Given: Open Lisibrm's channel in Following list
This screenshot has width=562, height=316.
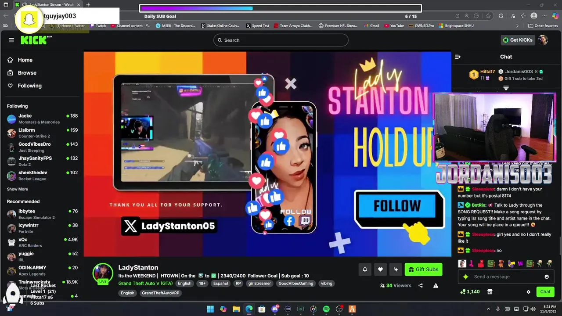Looking at the screenshot, I should click(x=43, y=133).
